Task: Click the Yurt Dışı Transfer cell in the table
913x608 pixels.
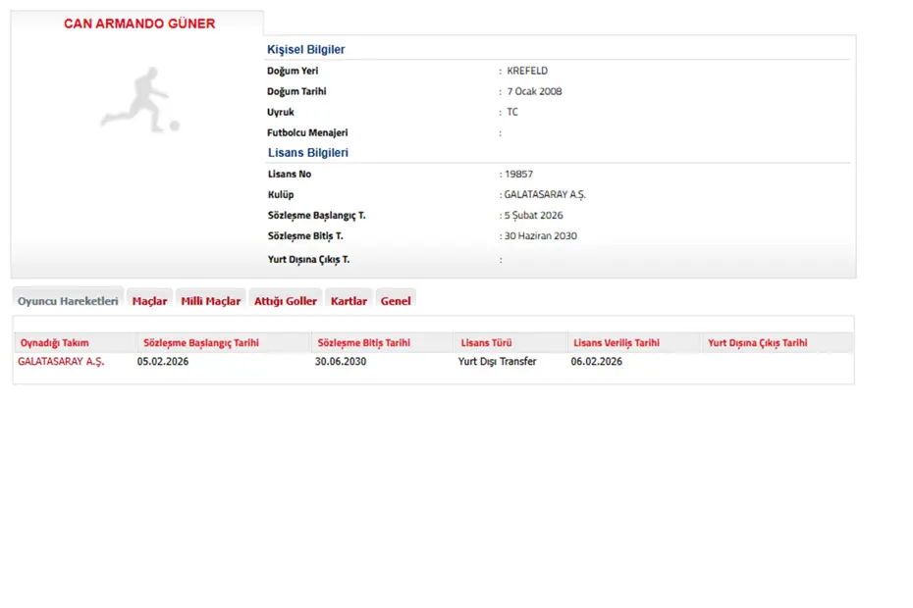Action: tap(498, 361)
